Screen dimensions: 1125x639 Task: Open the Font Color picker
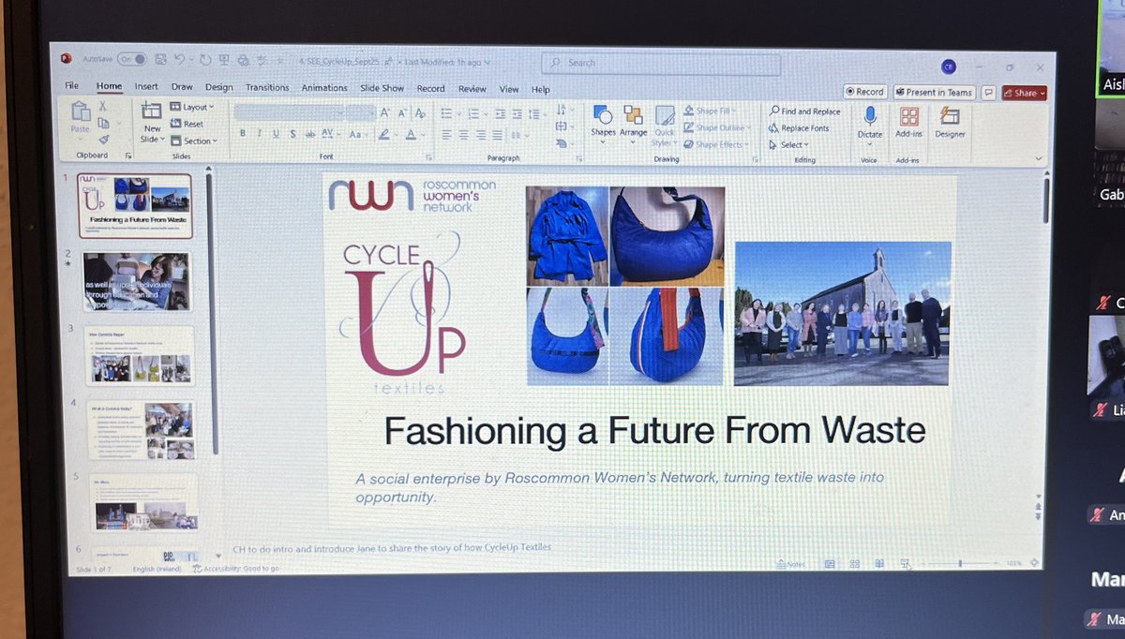coord(412,135)
